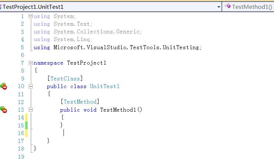Image resolution: width=274 pixels, height=162 pixels.
Task: Collapse the TestMethod1 method outline
Action: click(x=31, y=109)
